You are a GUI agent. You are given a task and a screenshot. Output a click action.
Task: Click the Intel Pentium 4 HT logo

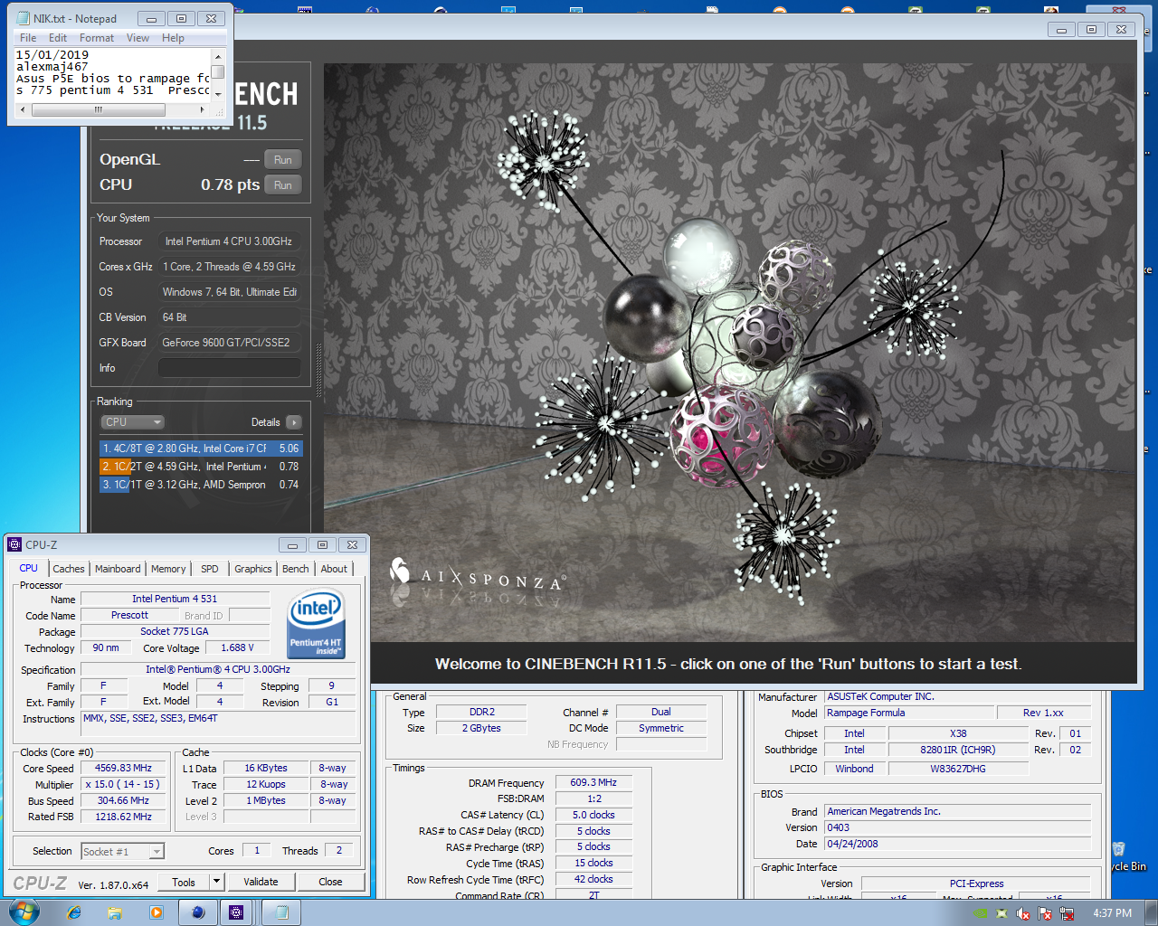point(316,624)
